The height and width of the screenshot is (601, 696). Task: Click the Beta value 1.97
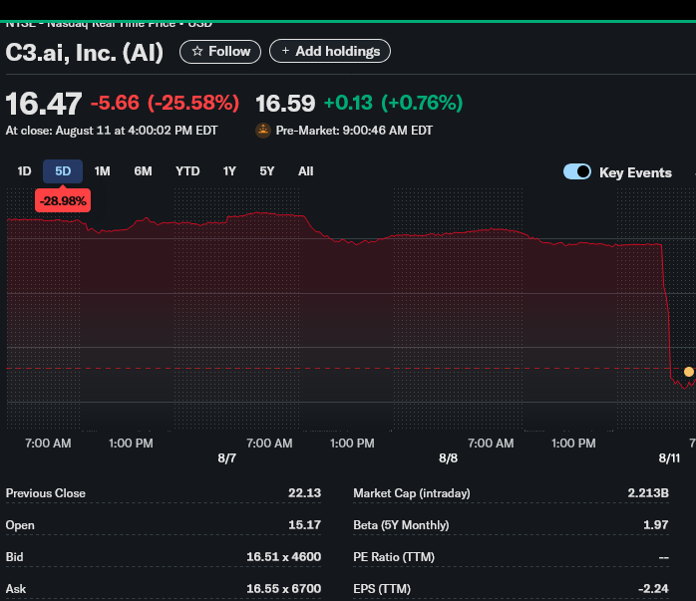[656, 524]
